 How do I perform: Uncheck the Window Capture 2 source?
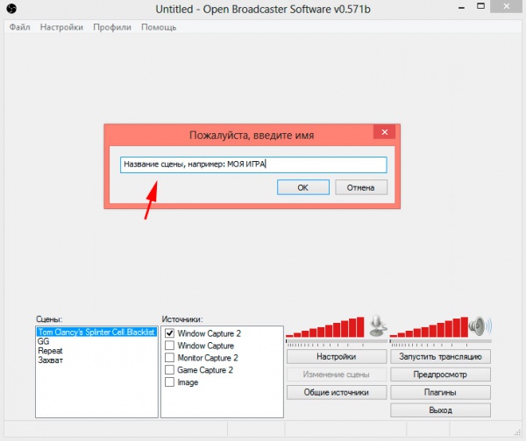(169, 333)
